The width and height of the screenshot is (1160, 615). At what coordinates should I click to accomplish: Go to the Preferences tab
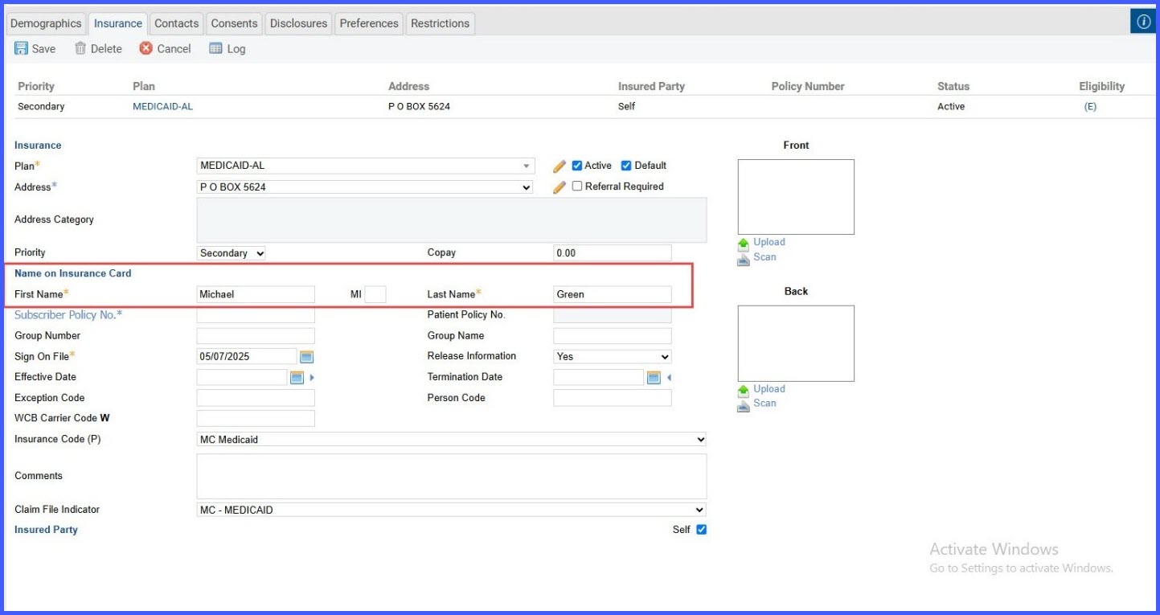point(369,23)
